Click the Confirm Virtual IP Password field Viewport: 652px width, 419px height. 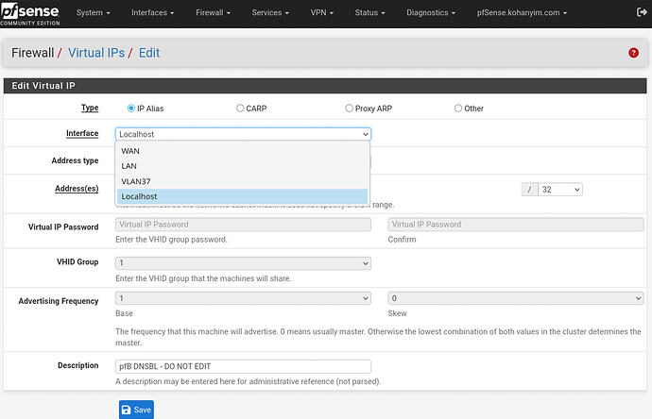(516, 225)
